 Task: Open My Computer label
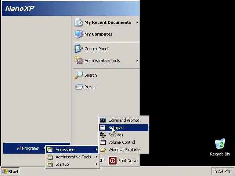pos(98,34)
